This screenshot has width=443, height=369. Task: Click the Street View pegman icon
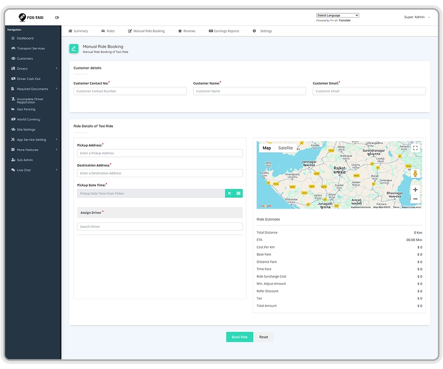tap(415, 173)
